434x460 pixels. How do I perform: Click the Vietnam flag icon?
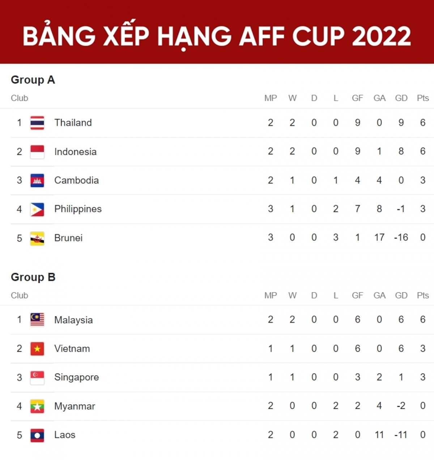[x=37, y=349]
